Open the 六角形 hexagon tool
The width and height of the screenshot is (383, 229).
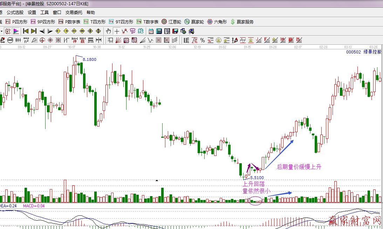tap(218, 22)
